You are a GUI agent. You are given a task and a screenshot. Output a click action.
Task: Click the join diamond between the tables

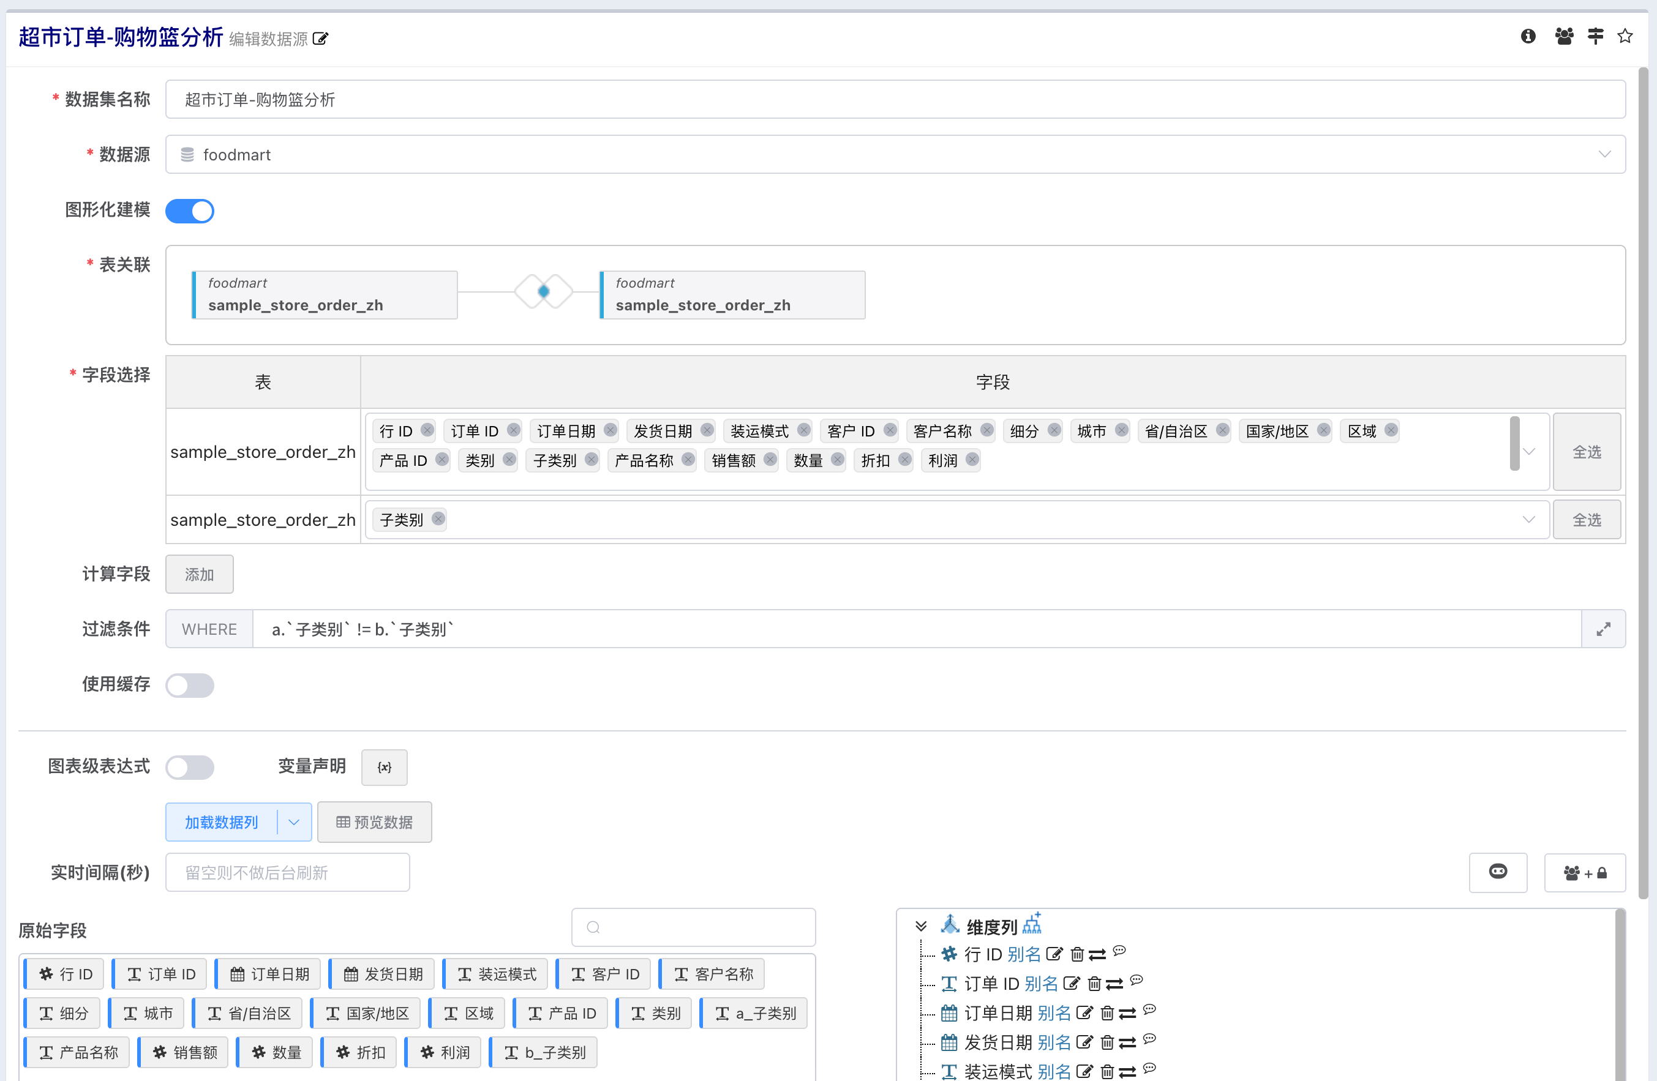(x=544, y=291)
